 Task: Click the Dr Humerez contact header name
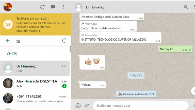[x=95, y=7]
